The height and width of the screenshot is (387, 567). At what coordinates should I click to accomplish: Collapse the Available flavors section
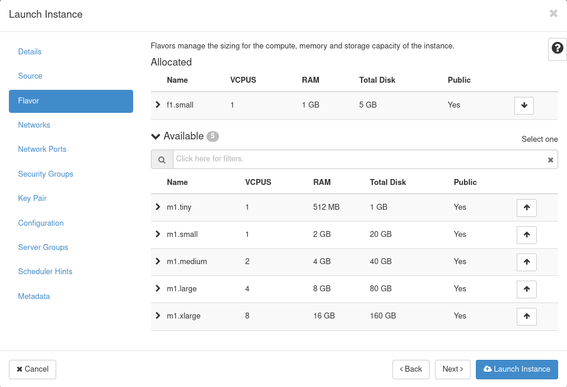156,136
